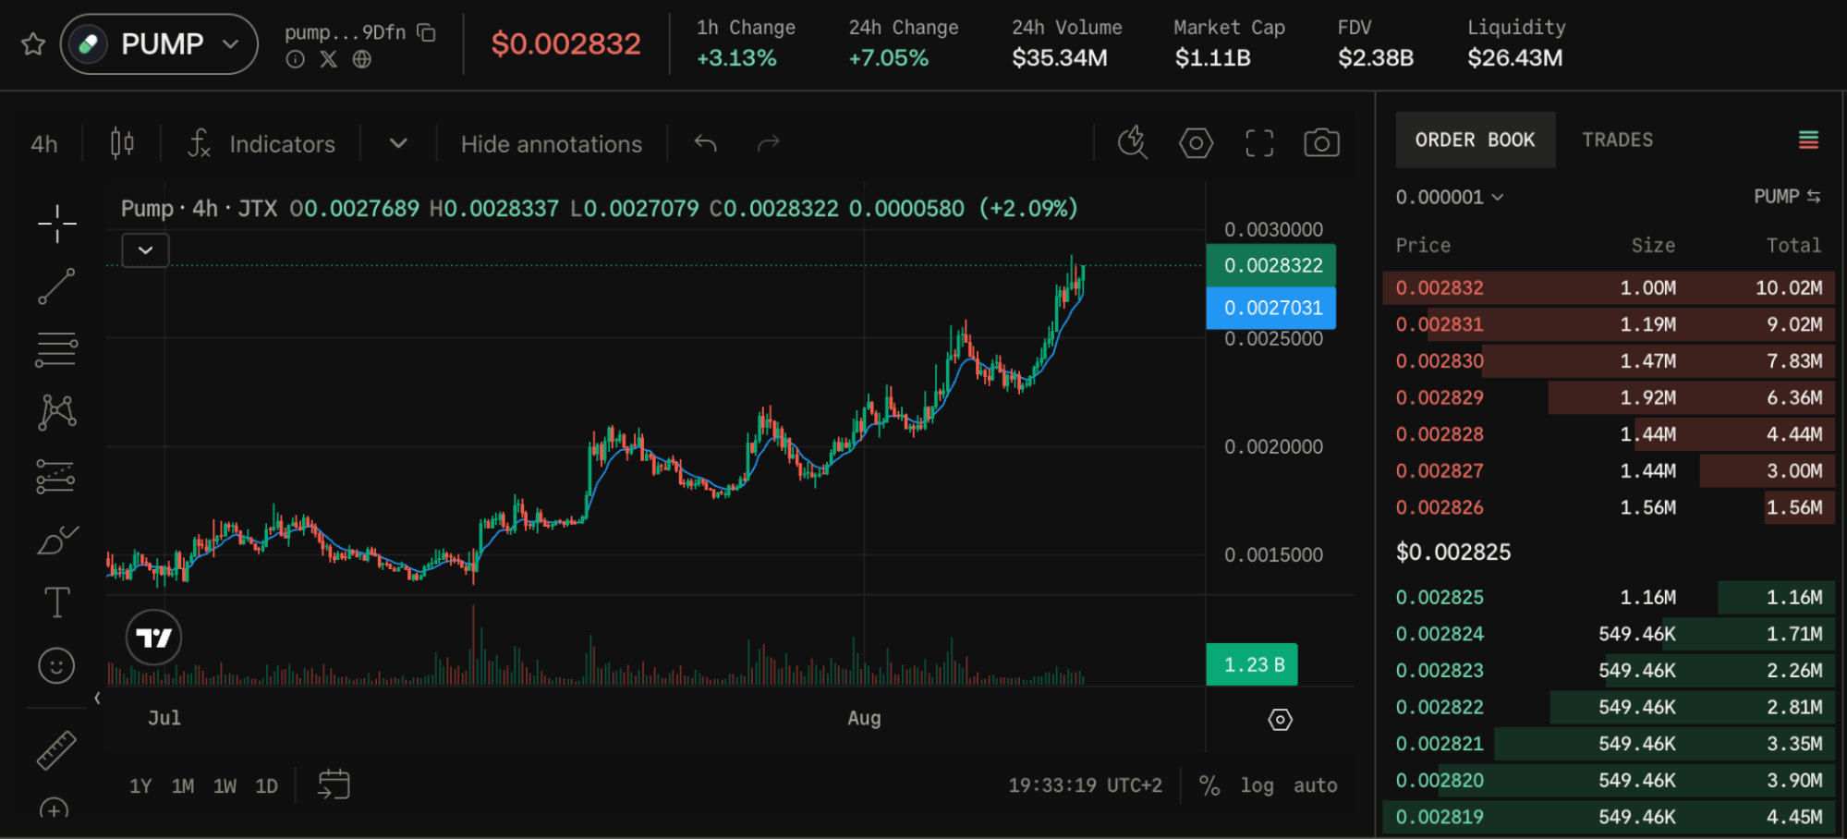This screenshot has height=839, width=1847.
Task: Open the website globe icon
Action: click(x=361, y=59)
